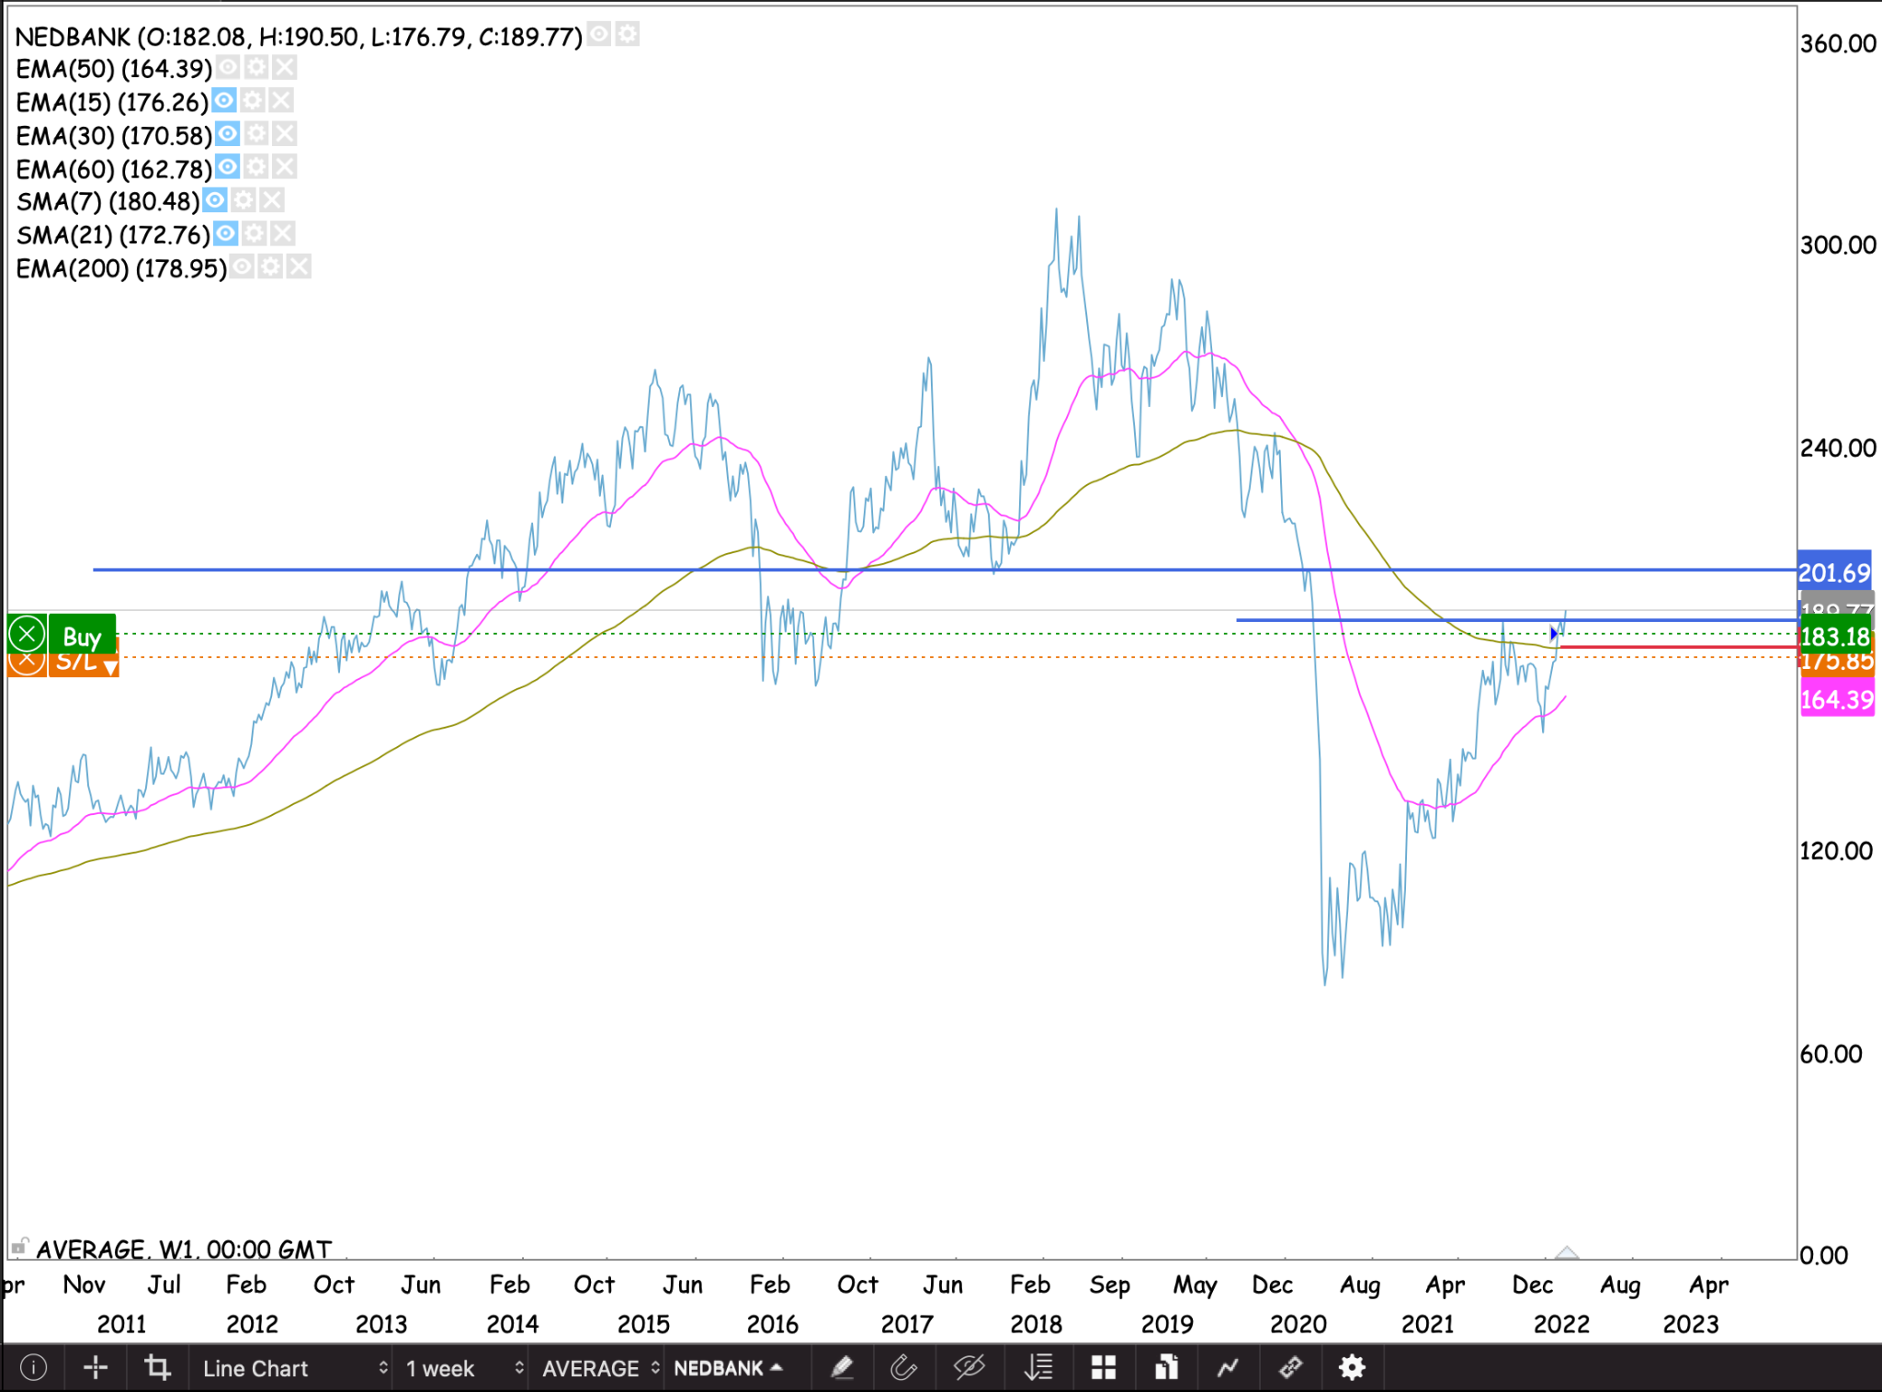This screenshot has width=1882, height=1392.
Task: Open the pencil drawing tools icon
Action: click(x=842, y=1368)
